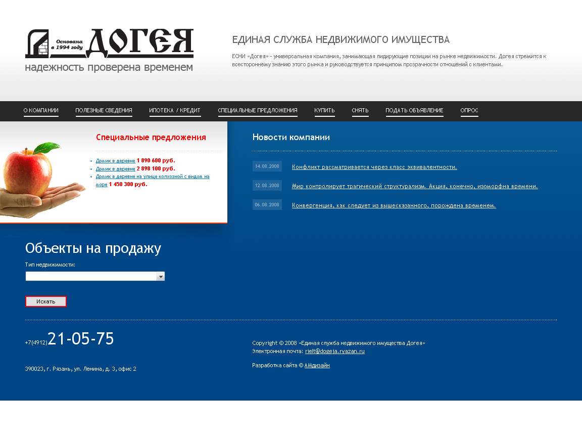Viewport: 582px width, 437px height.
Task: Click the Тип недвижимости combo box field
Action: pos(95,277)
